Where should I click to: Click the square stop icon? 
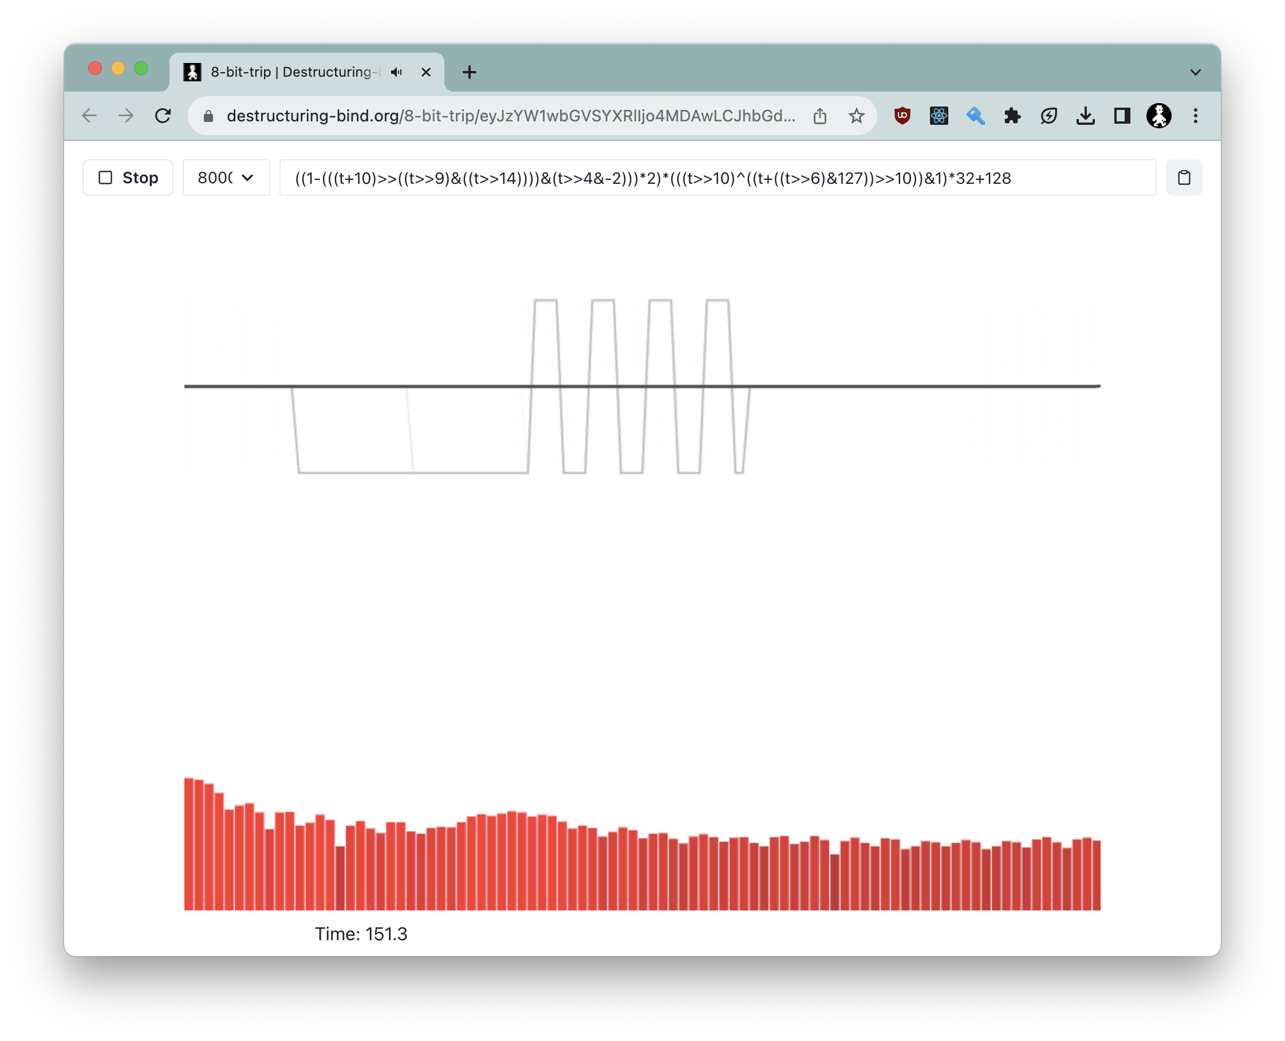tap(105, 178)
